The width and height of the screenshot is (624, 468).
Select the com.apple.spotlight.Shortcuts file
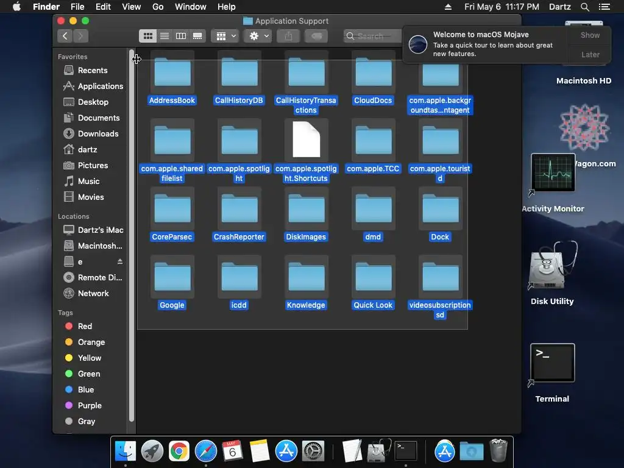point(307,140)
